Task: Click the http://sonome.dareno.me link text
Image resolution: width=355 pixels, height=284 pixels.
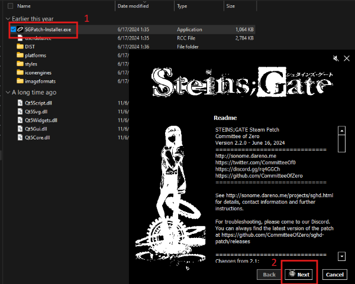Action: [246, 156]
